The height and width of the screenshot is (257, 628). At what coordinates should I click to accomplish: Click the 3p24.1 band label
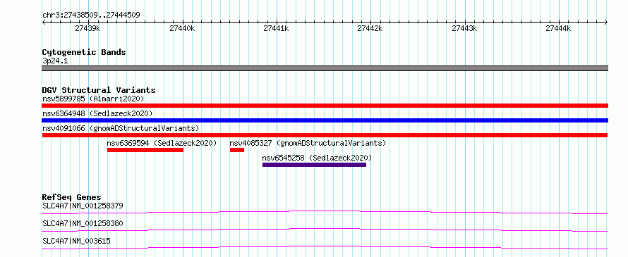(x=55, y=61)
